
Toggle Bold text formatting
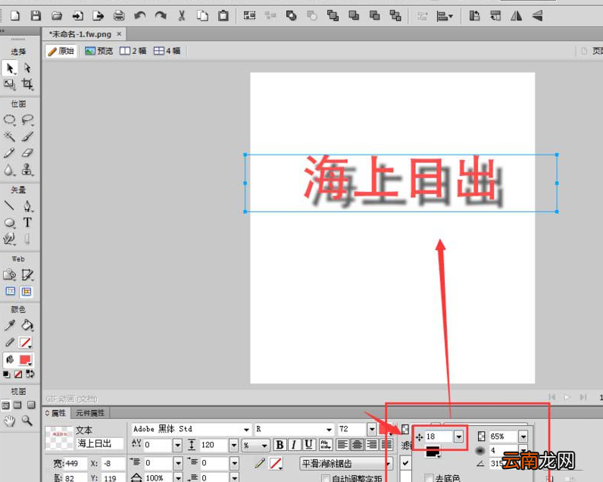point(280,445)
